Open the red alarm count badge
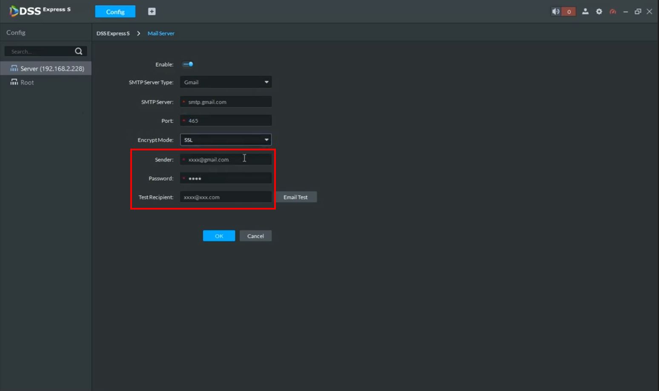This screenshot has height=391, width=659. coord(569,11)
